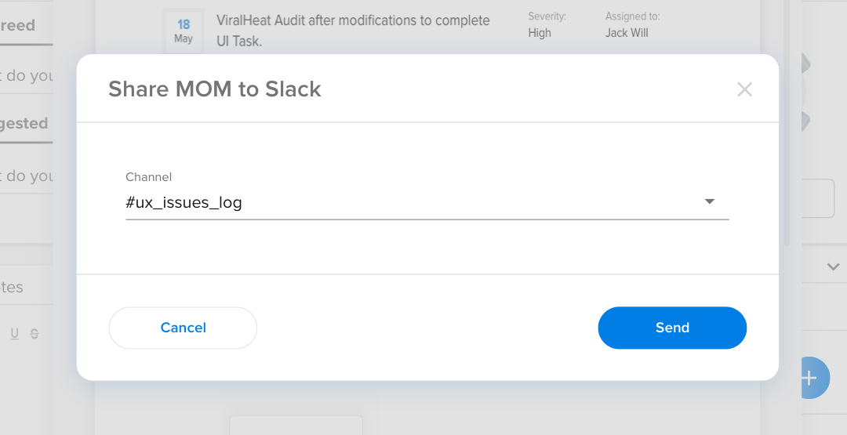Switch to the Suggested tab
The width and height of the screenshot is (847, 435).
click(x=24, y=124)
